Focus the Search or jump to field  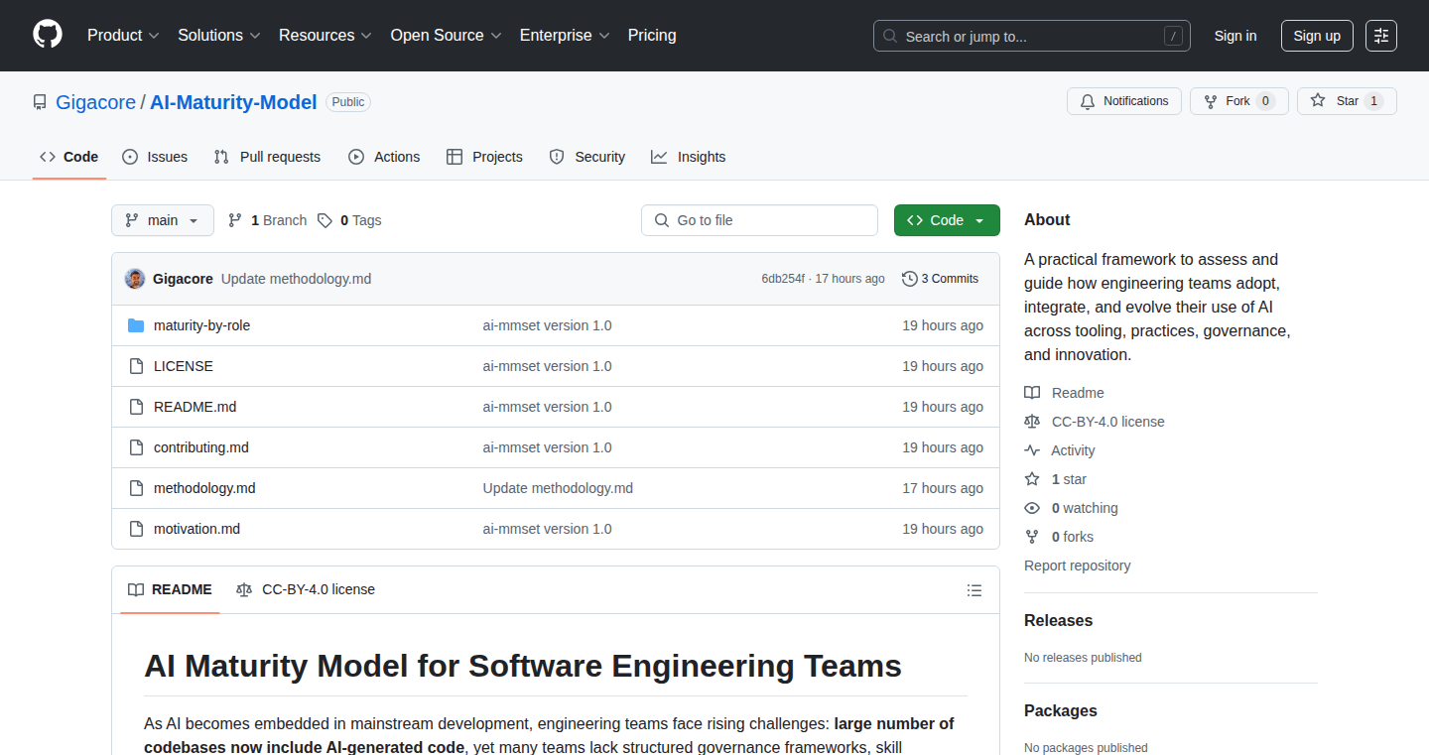pos(1032,36)
